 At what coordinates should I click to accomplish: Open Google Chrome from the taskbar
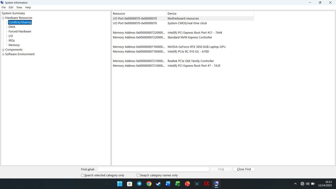149,184
